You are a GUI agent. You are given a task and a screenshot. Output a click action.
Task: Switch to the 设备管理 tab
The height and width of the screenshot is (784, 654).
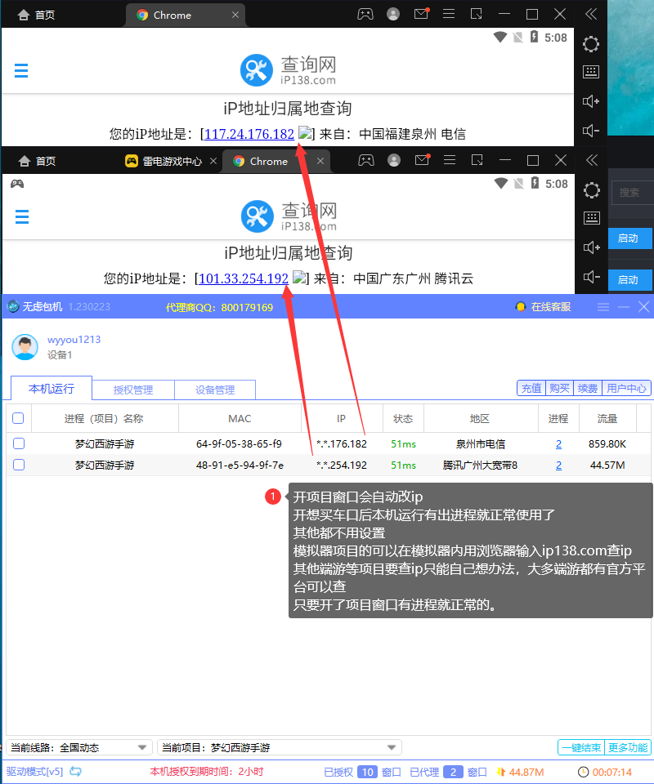tap(215, 390)
